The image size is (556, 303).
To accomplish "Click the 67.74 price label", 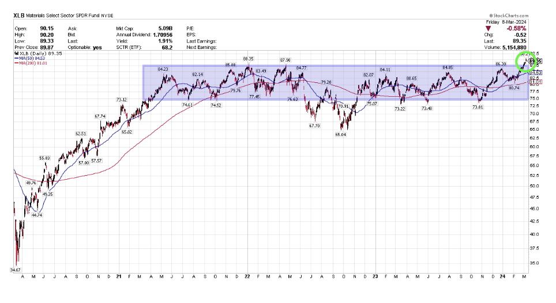I will point(100,116).
